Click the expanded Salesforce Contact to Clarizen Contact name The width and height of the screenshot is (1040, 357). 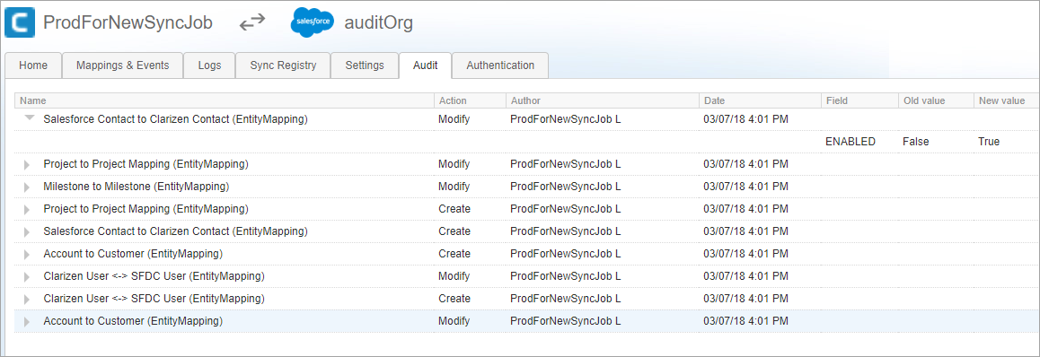[x=175, y=119]
